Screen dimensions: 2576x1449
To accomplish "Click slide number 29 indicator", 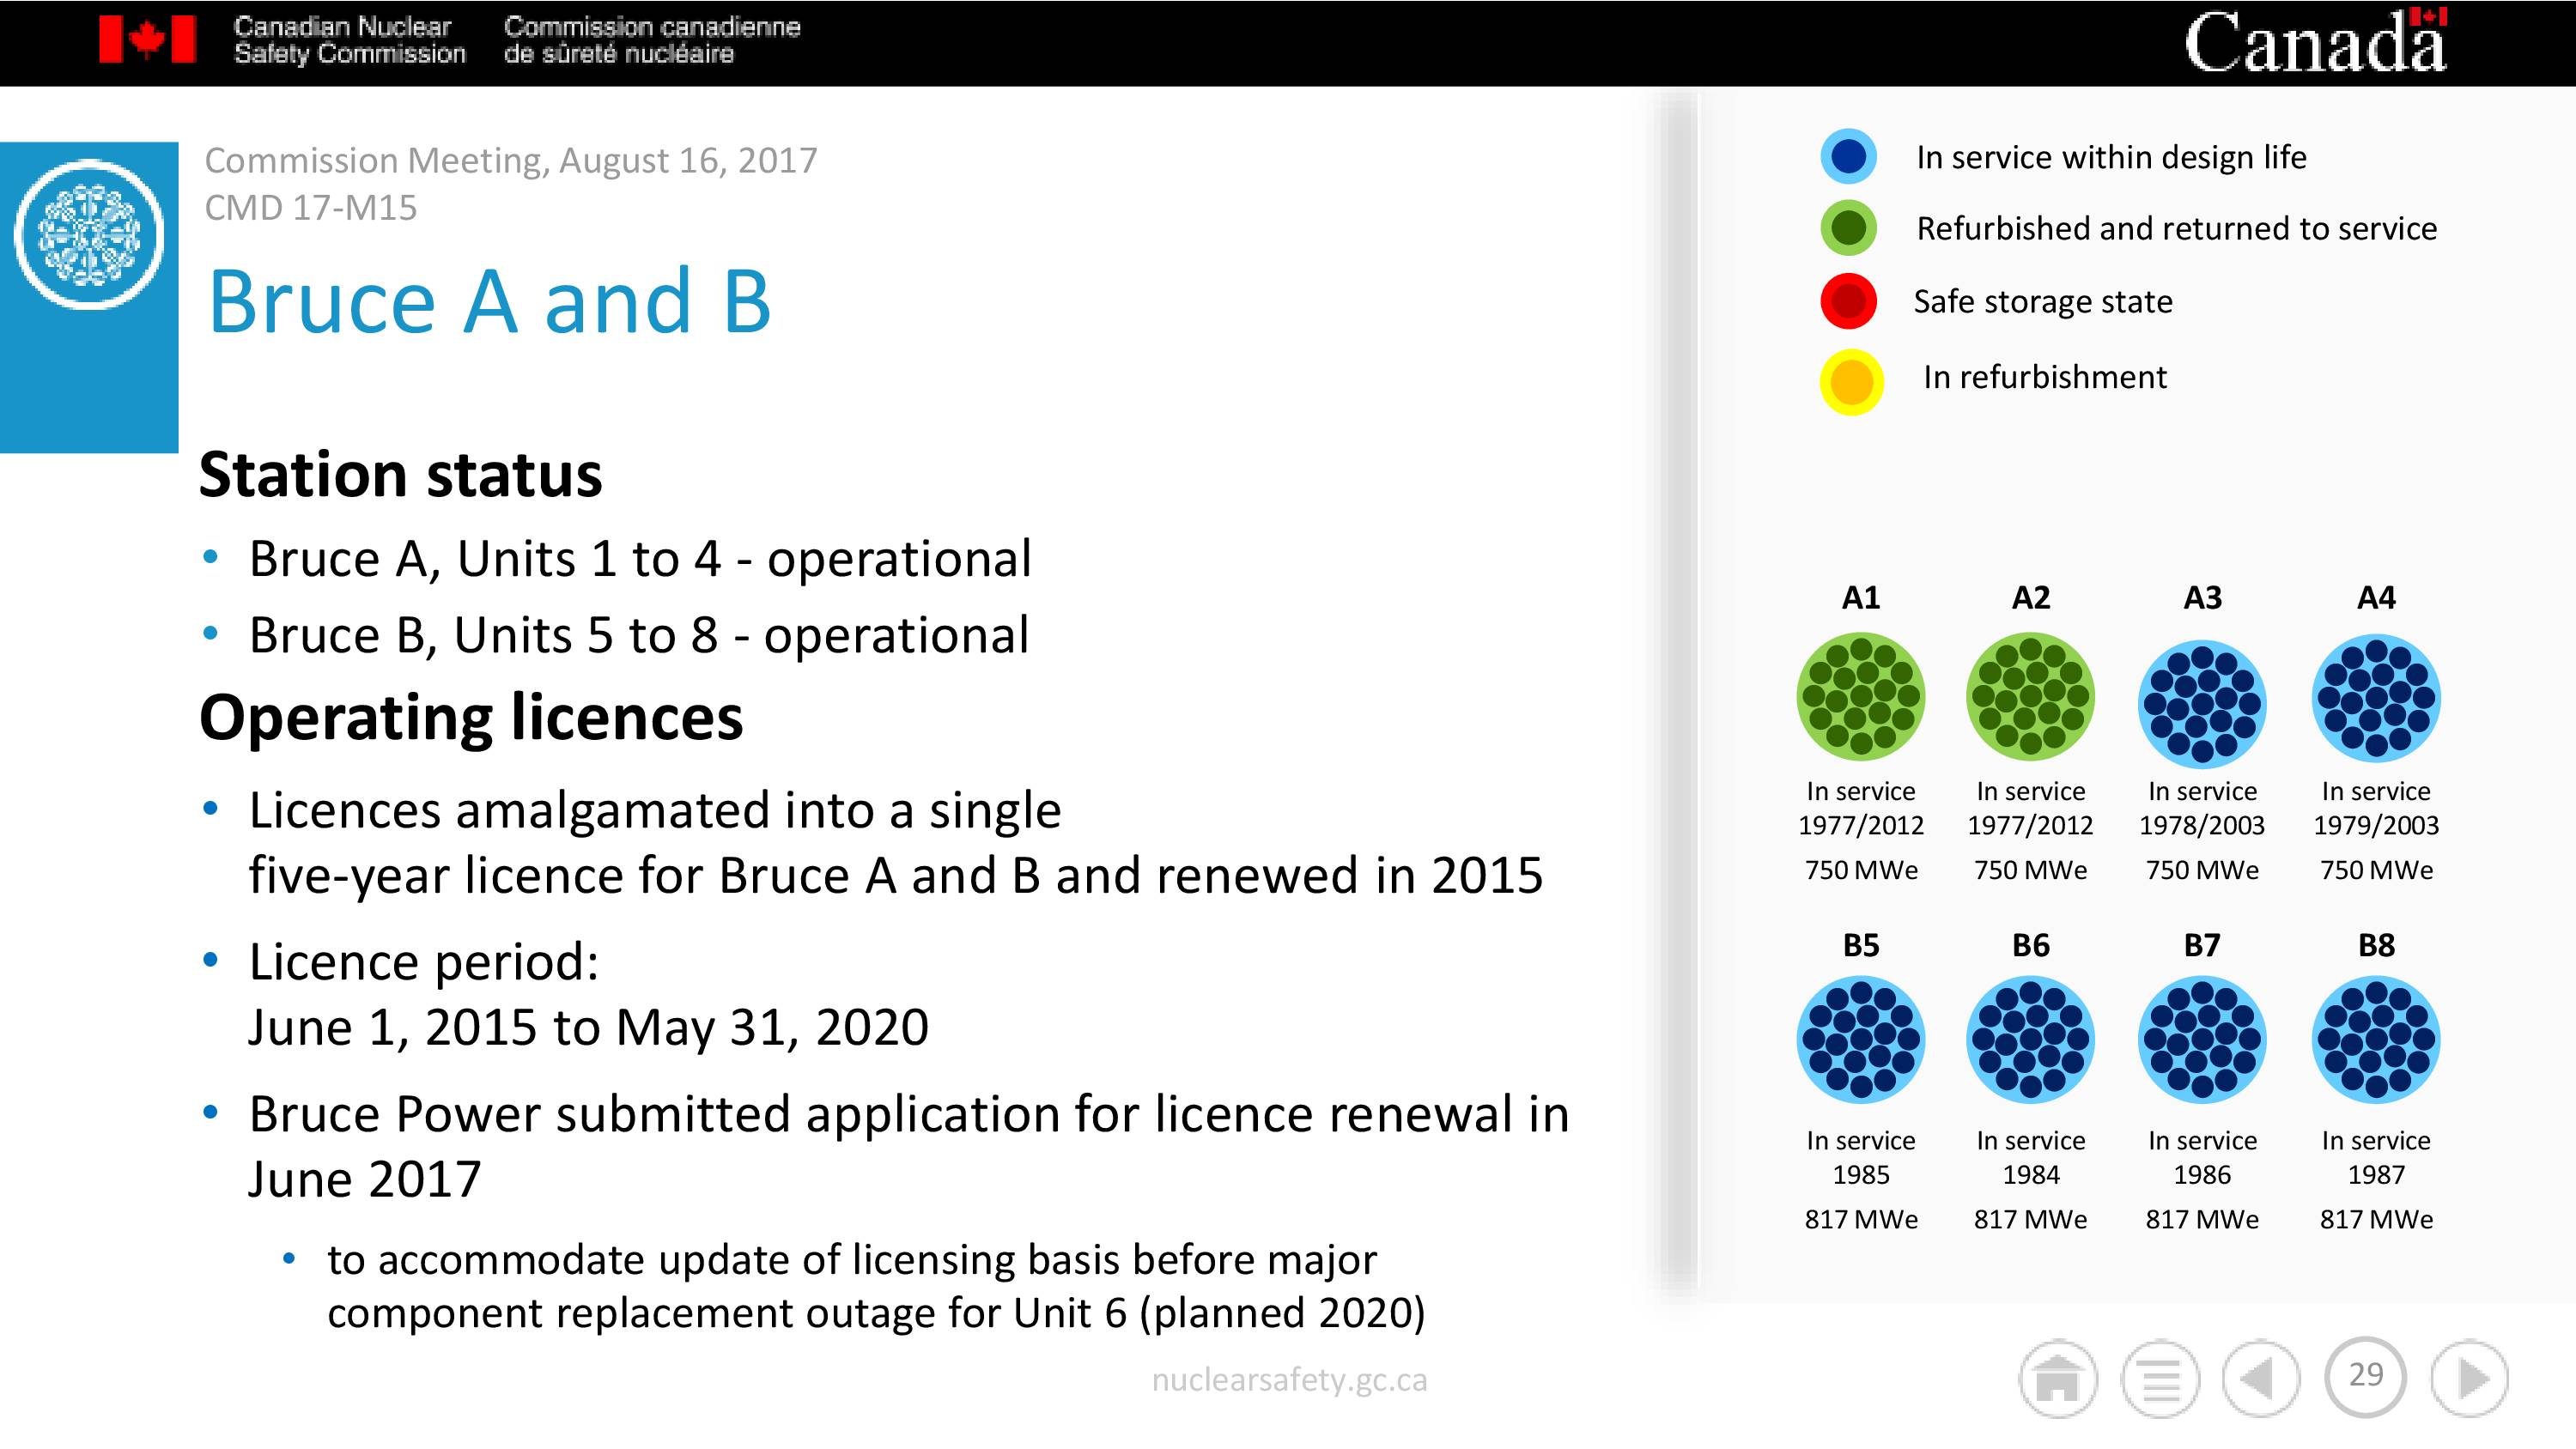I will [2365, 1376].
